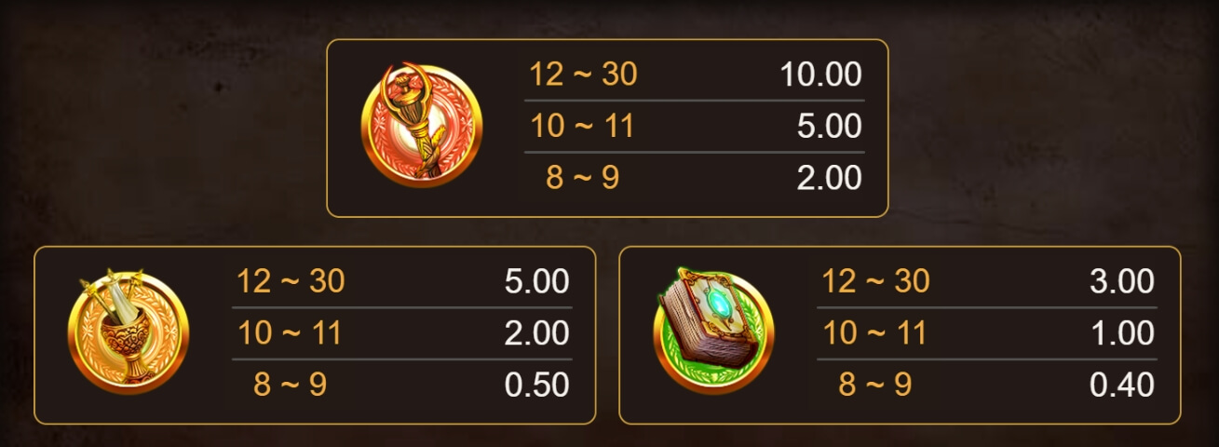Image resolution: width=1219 pixels, height=447 pixels.
Task: Click the 0.40 payout value
Action: click(1122, 385)
